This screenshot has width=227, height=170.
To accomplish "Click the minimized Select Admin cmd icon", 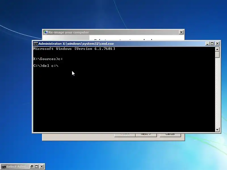I will [x=4, y=167].
